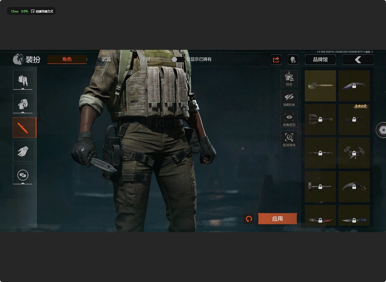Switch to the 角色 tab
The width and height of the screenshot is (386, 282).
tap(67, 59)
